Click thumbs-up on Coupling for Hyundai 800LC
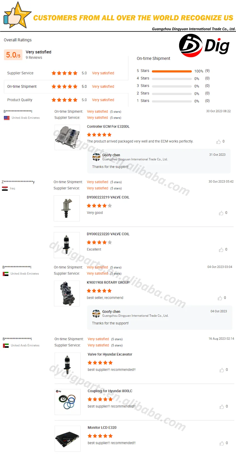236x456 pixels. 222,407
